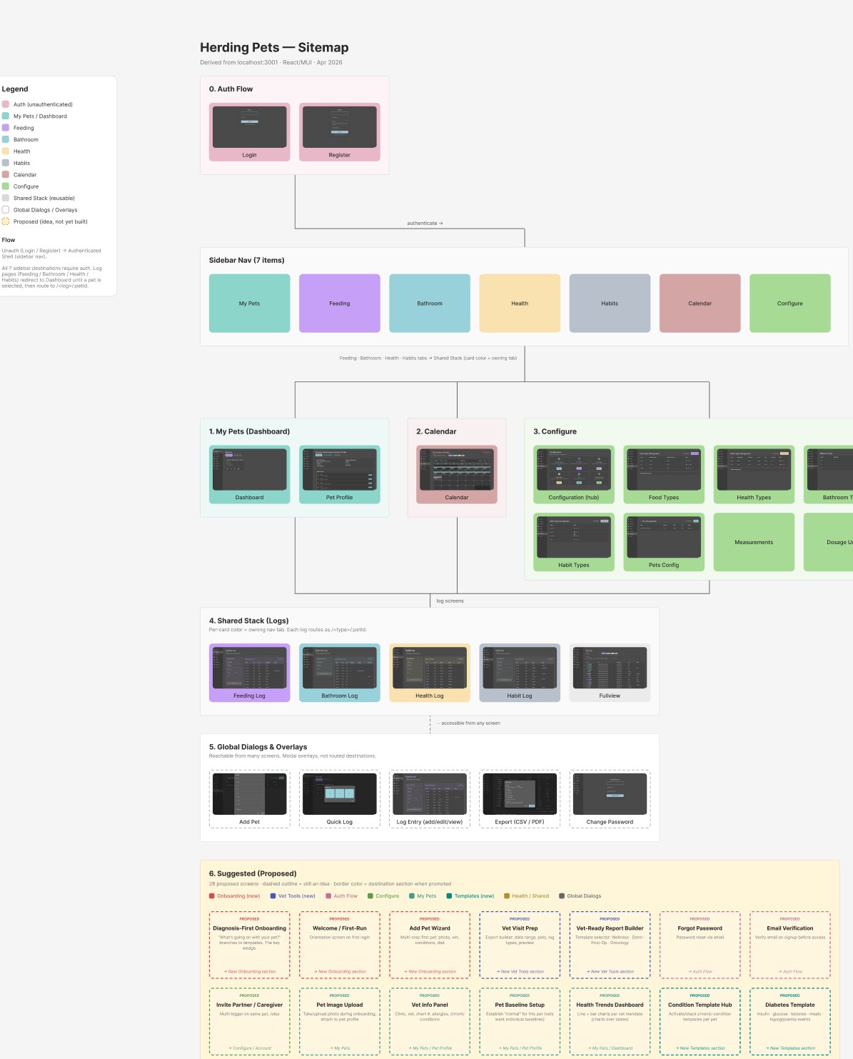853x1059 pixels.
Task: Click the "4. Shared Stack (Logs)" heading
Action: pos(249,621)
